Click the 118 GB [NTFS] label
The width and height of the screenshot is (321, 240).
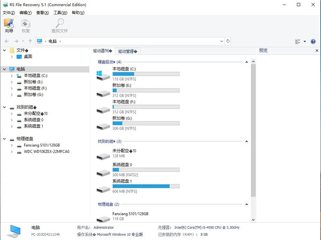124,79
